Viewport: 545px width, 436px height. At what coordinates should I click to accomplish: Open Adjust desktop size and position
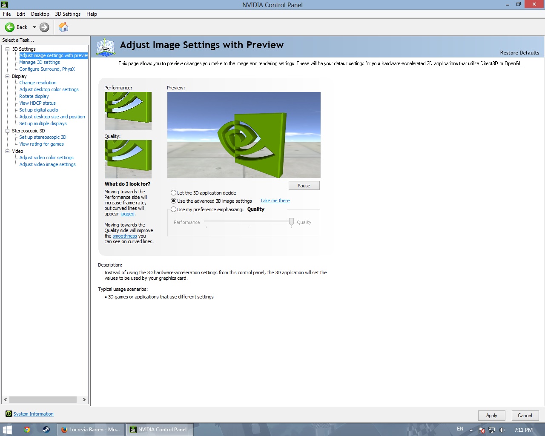tap(52, 117)
